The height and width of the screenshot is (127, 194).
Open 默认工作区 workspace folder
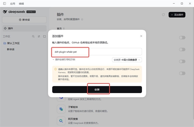click(x=11, y=43)
